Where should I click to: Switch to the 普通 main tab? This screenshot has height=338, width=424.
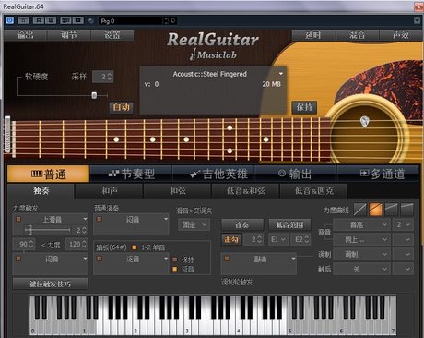pos(48,174)
